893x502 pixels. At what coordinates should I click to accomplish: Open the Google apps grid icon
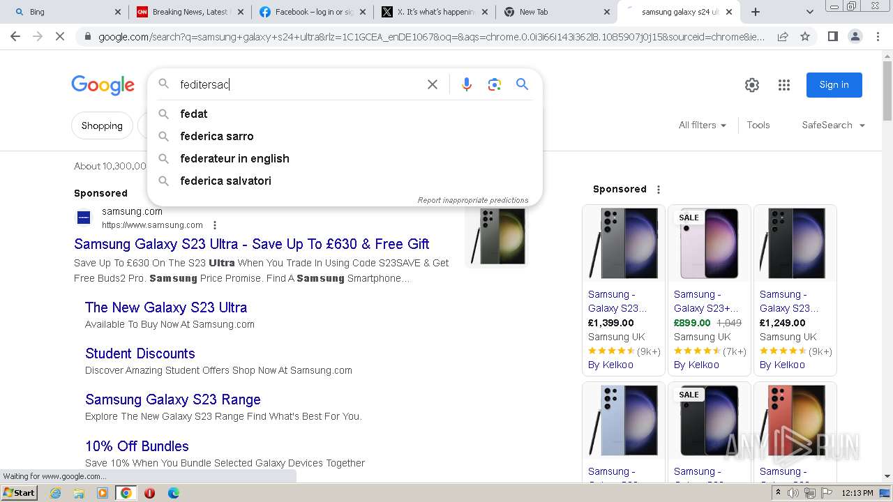tap(784, 85)
